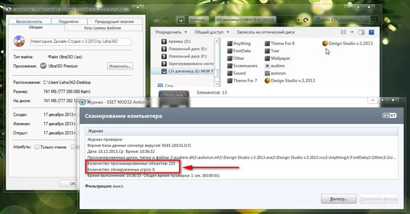The width and height of the screenshot is (410, 214).
Task: Open the Sound folder
Action: pyautogui.click(x=237, y=73)
